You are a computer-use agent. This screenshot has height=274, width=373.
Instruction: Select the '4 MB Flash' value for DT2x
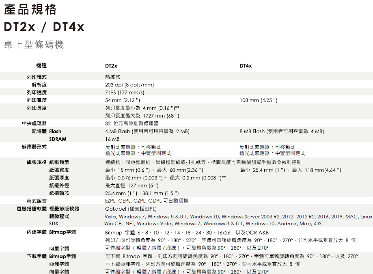tap(147, 131)
